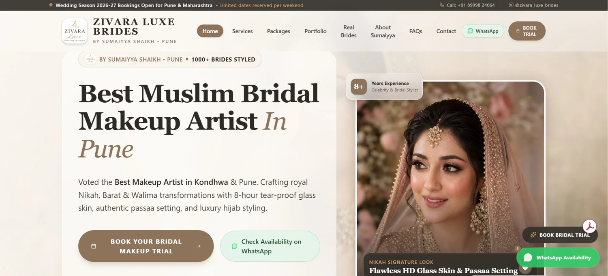Open the Contact nav item
This screenshot has width=608, height=276.
coord(446,31)
